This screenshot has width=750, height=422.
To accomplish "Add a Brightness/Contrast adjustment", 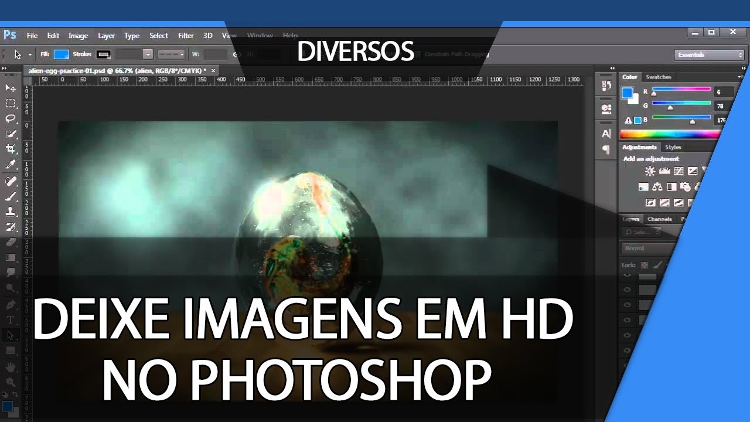I will [650, 171].
